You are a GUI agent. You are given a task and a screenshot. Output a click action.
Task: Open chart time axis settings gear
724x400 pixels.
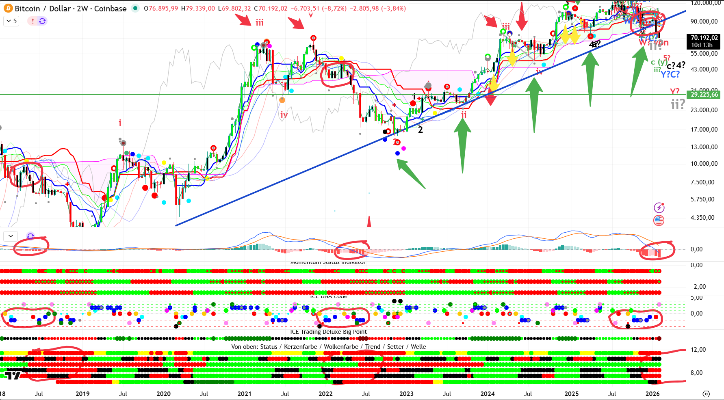(706, 394)
